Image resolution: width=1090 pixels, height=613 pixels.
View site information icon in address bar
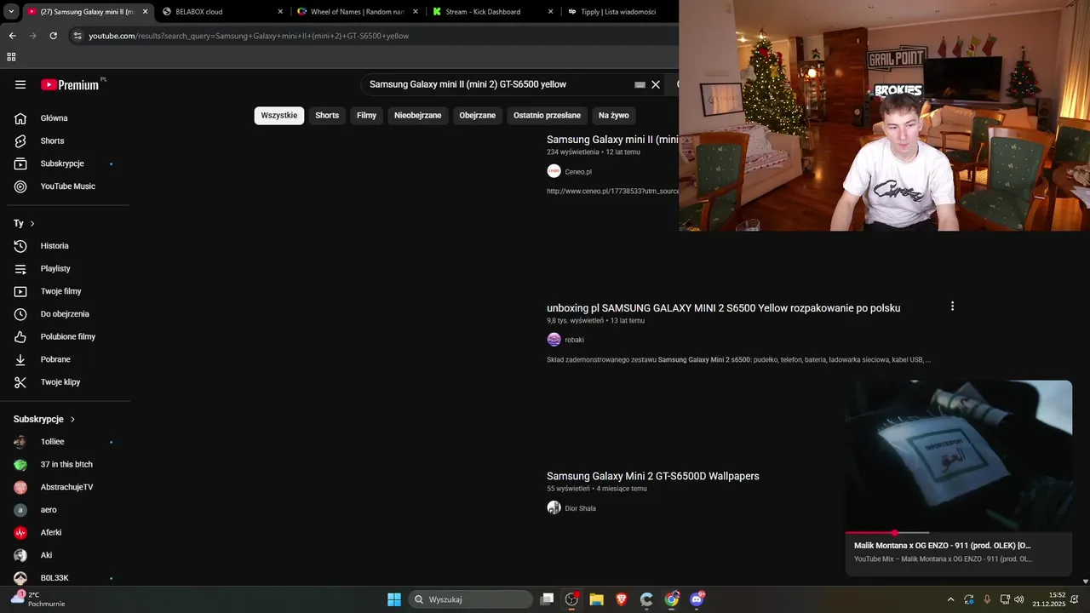pyautogui.click(x=77, y=36)
